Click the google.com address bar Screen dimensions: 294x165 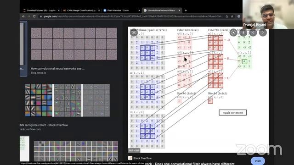pyautogui.click(x=133, y=16)
